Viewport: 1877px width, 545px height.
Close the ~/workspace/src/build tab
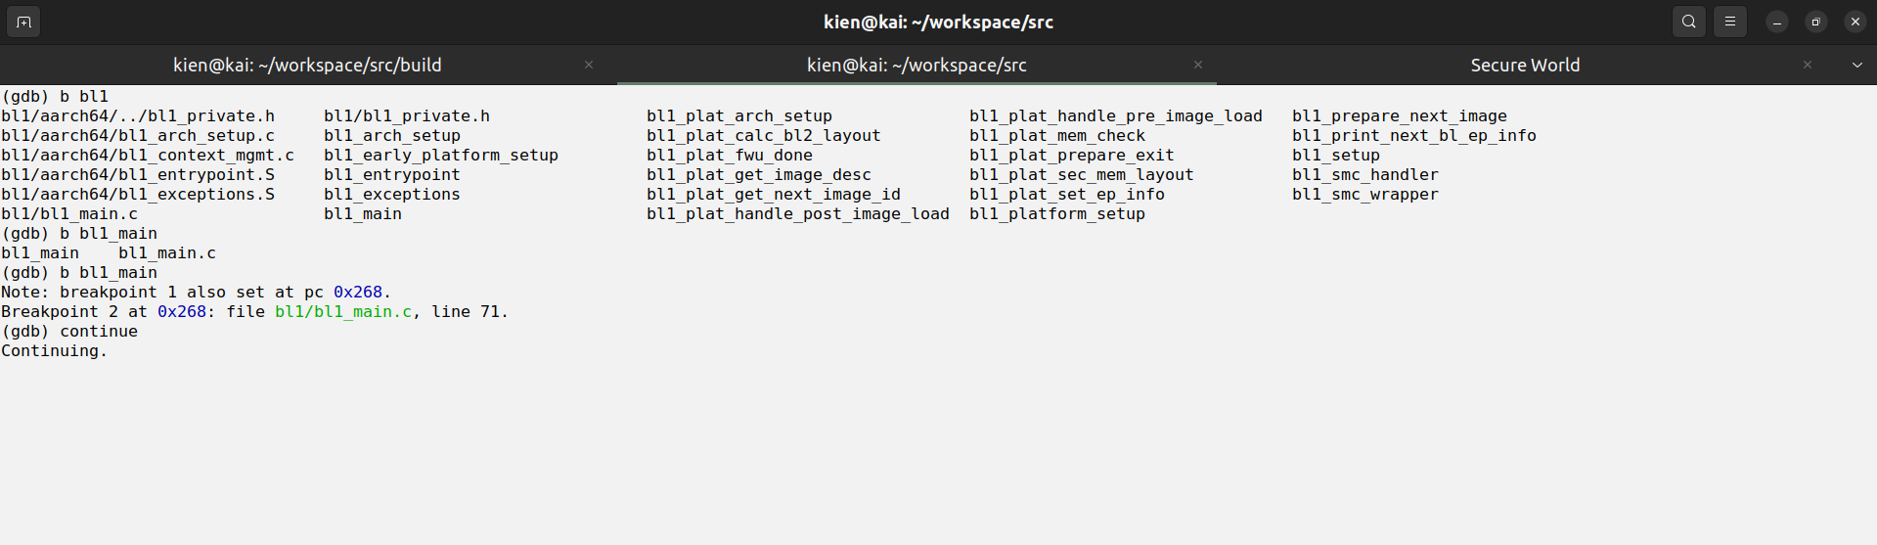point(589,65)
